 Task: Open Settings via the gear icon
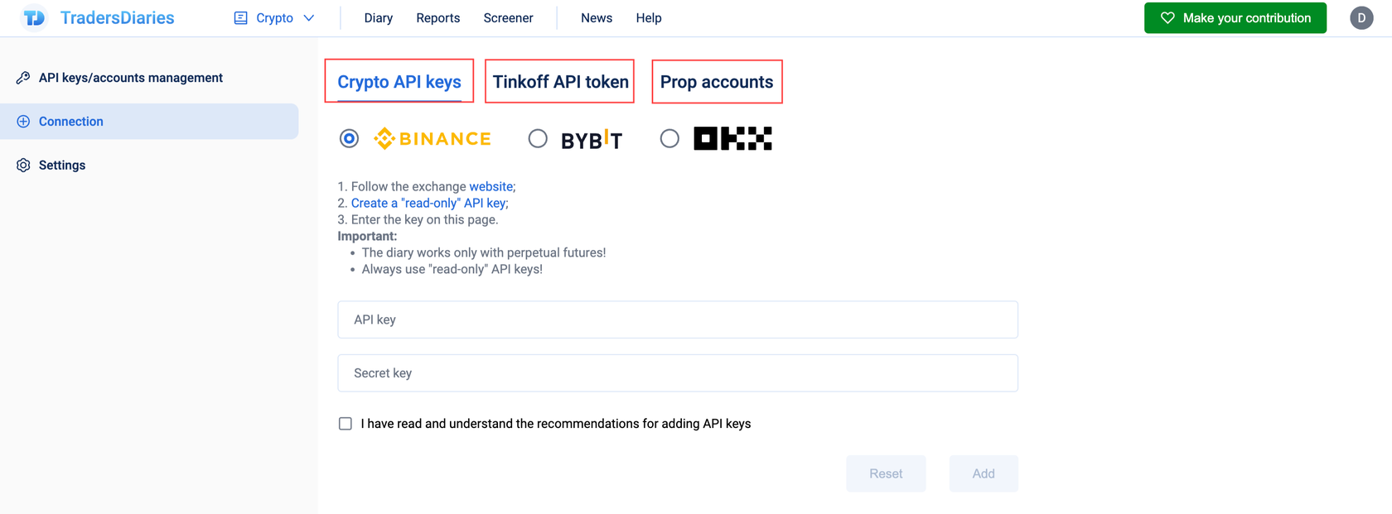point(22,165)
